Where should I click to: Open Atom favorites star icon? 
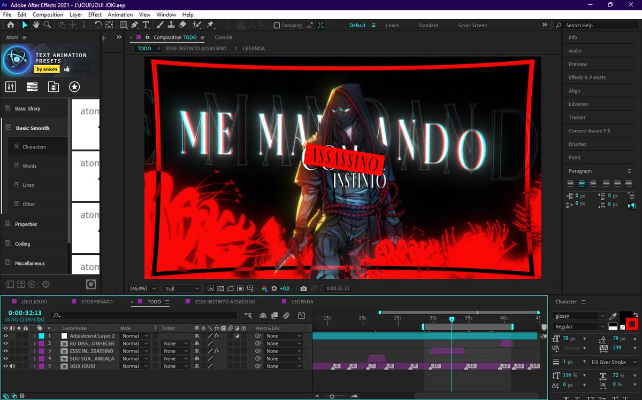74,87
